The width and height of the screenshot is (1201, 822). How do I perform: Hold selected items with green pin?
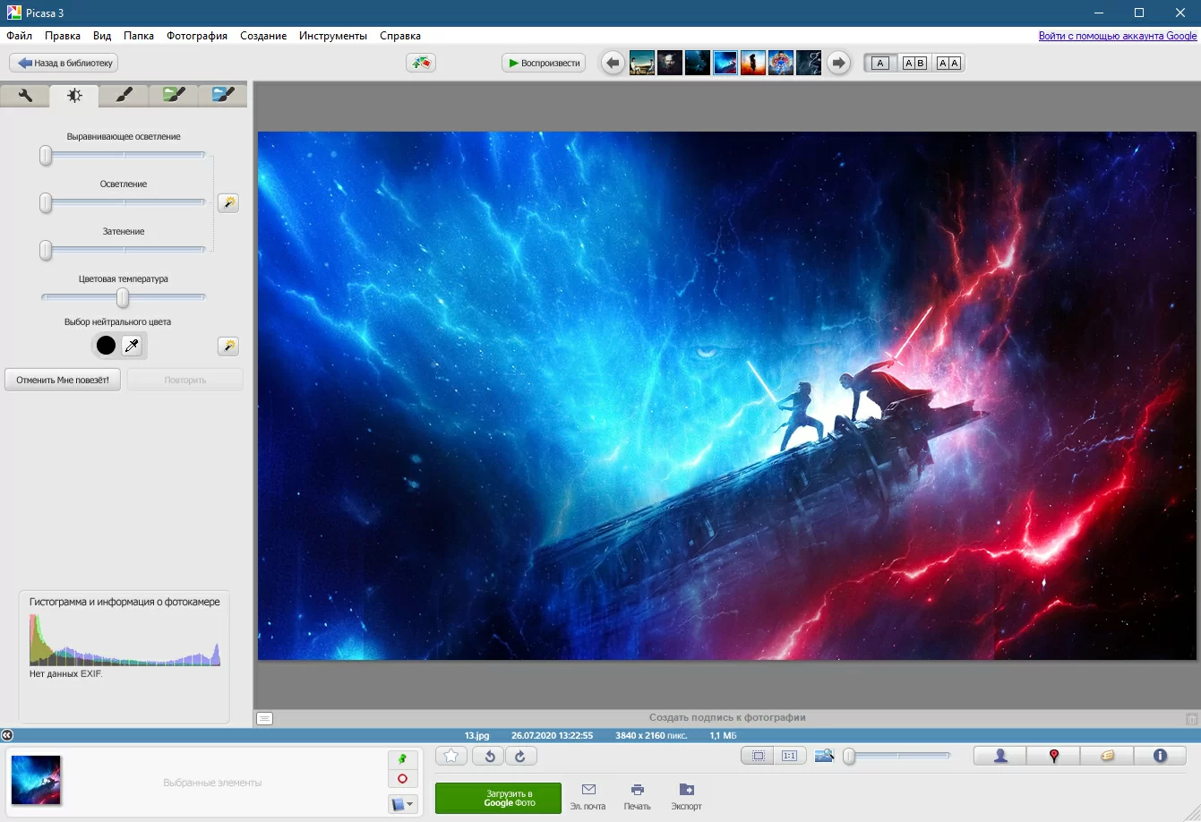click(x=402, y=759)
